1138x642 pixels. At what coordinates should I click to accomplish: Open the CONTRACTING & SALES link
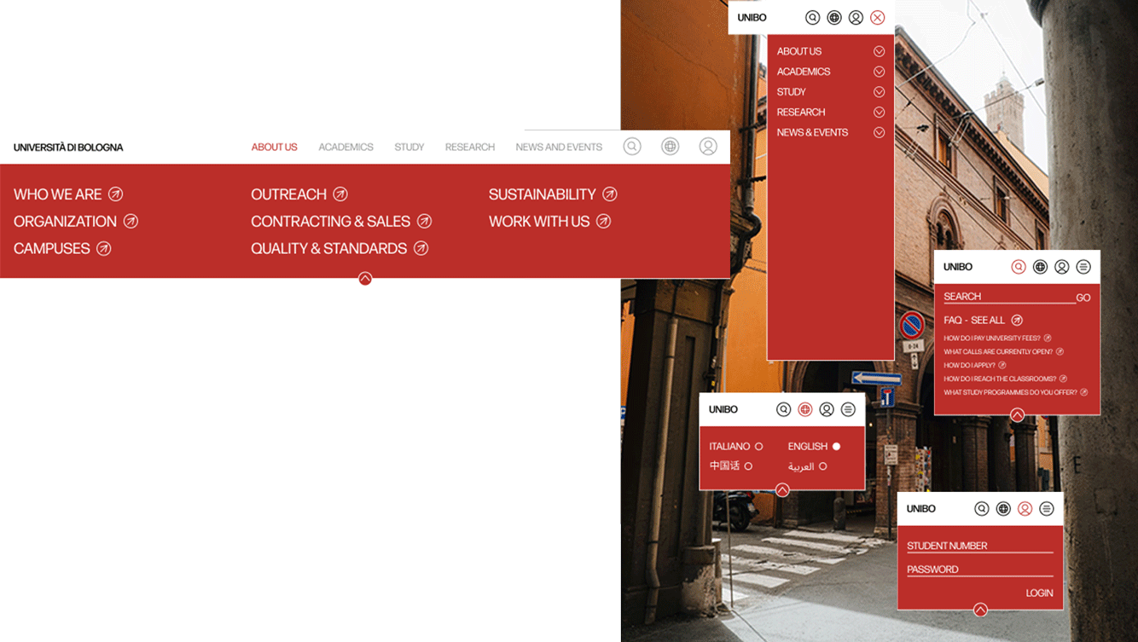(341, 222)
